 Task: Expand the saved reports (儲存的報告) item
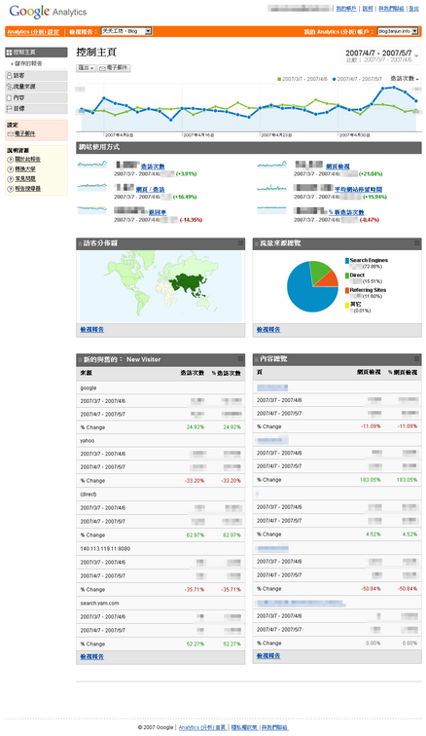coord(27,63)
